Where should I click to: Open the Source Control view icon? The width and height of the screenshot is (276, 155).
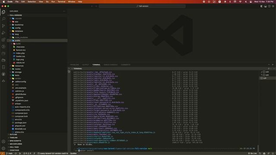[x=3, y=26]
